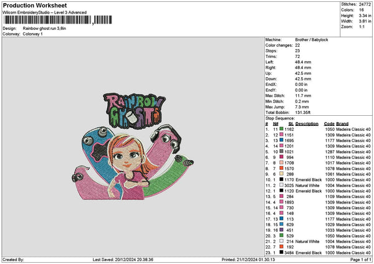
Task: Click the Total Bobbin value 131.35ft
Action: [x=303, y=113]
